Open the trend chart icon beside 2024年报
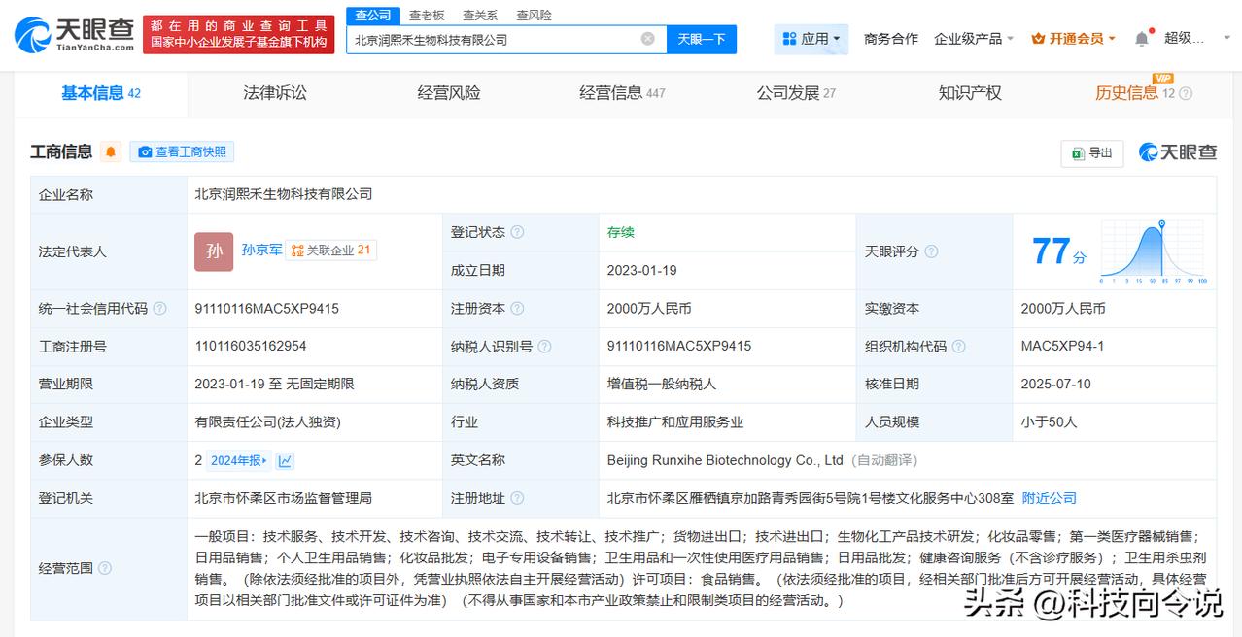This screenshot has height=637, width=1242. 285,461
